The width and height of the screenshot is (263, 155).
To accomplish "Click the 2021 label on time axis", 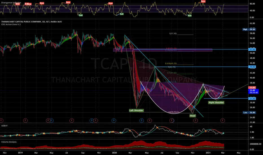I will tap(208, 153).
